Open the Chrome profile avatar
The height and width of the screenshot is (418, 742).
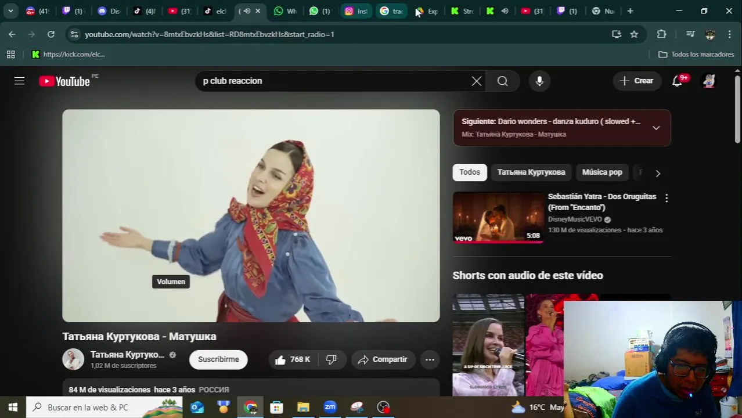pos(710,34)
